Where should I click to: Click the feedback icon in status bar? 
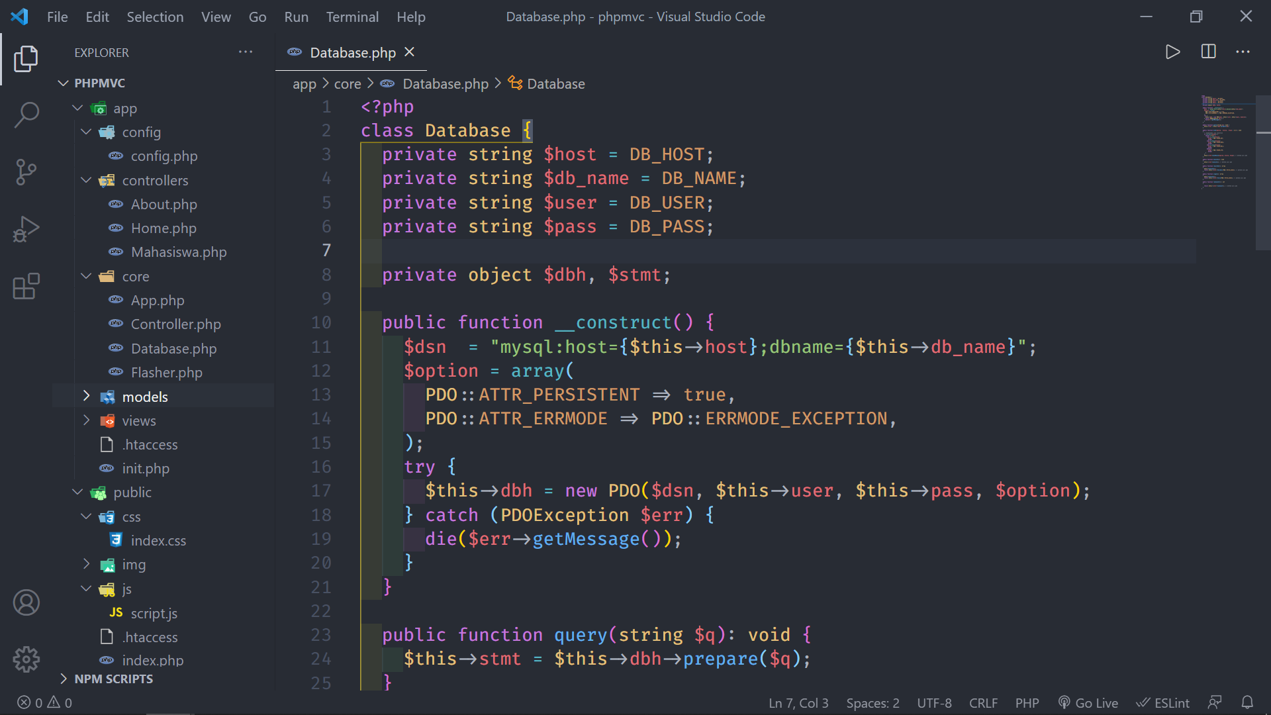(x=1215, y=702)
